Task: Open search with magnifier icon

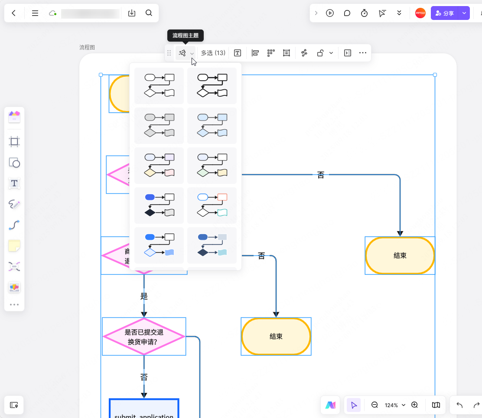Action: (x=149, y=13)
